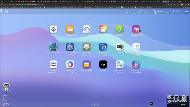
Task: Open Text Editor app
Action: pyautogui.click(x=136, y=47)
